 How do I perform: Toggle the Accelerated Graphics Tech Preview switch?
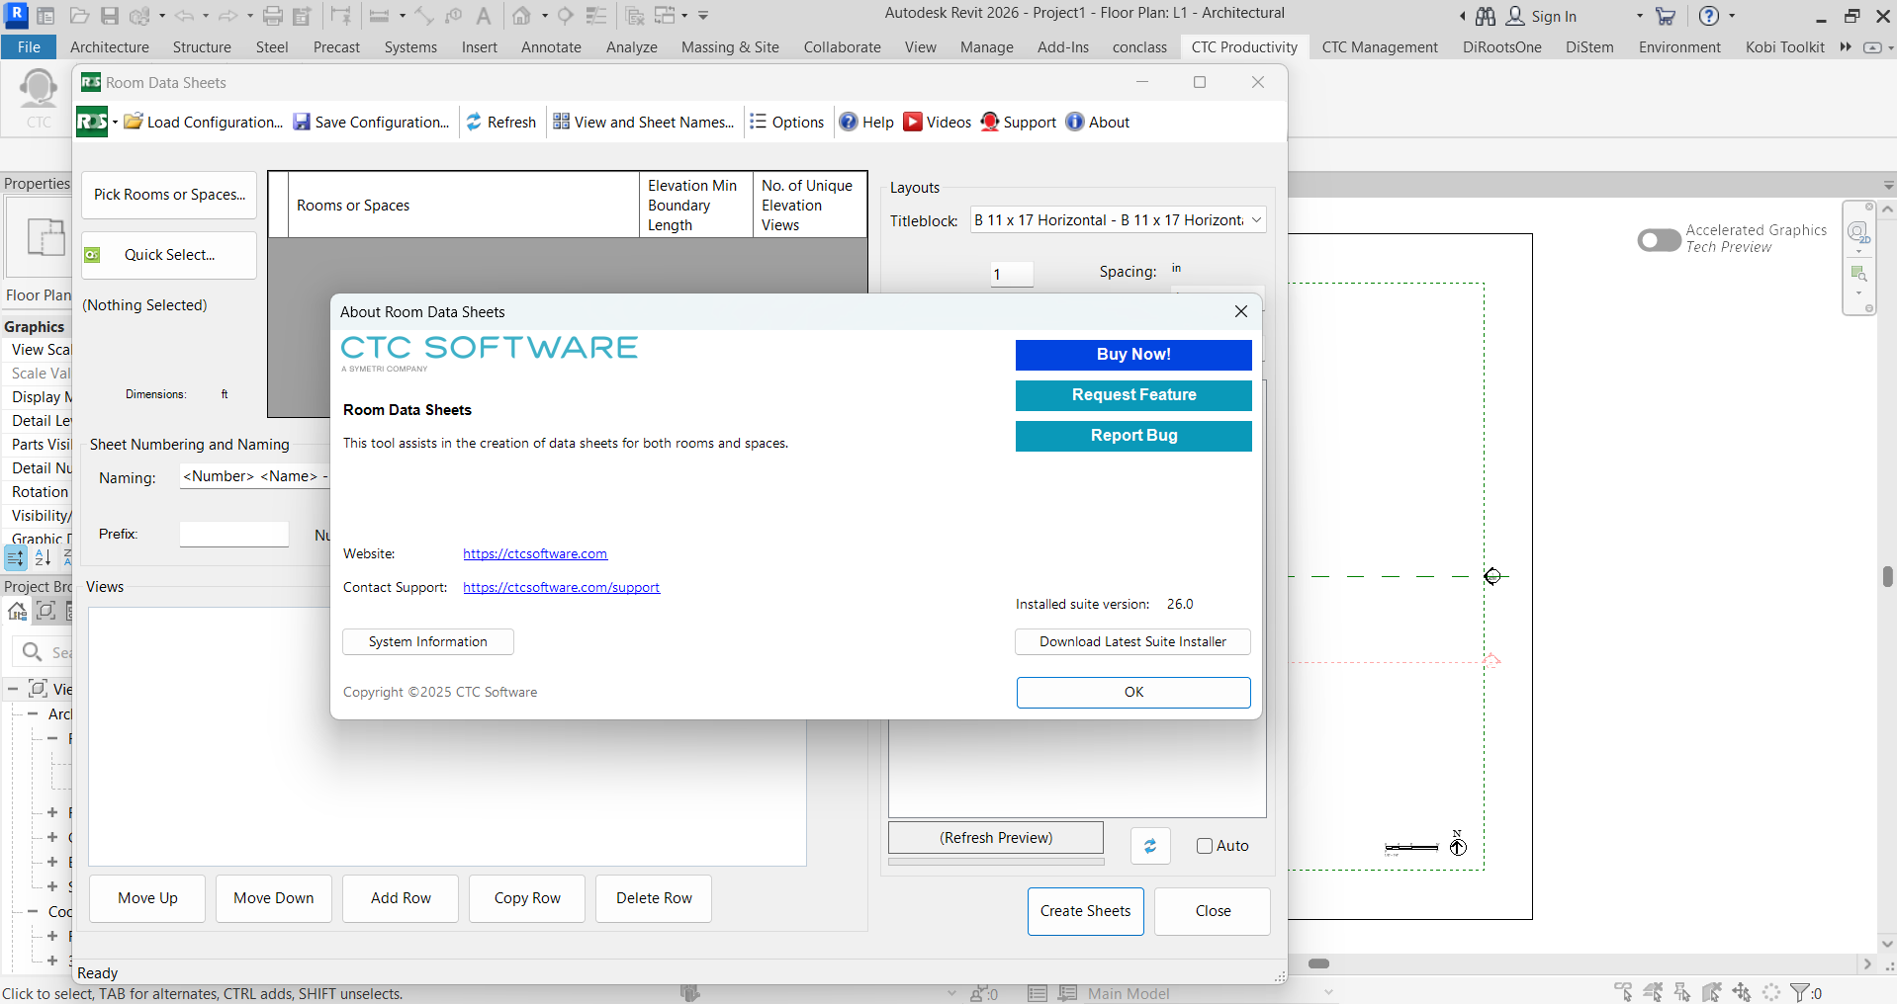coord(1659,240)
